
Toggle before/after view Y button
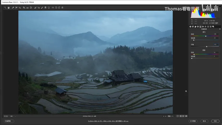[178, 116]
